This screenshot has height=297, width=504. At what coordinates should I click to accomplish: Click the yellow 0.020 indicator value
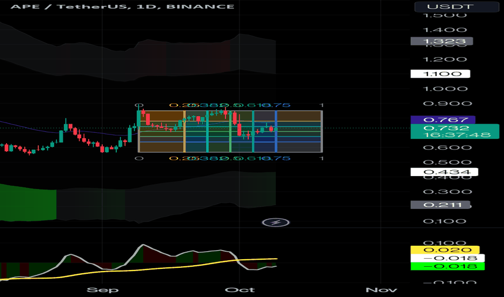tap(445, 250)
